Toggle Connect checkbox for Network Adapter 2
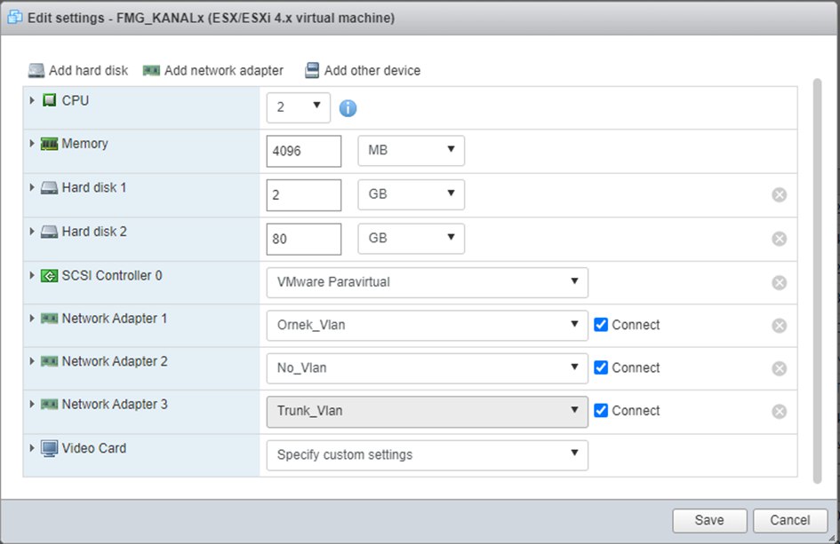840x544 pixels. pos(601,367)
